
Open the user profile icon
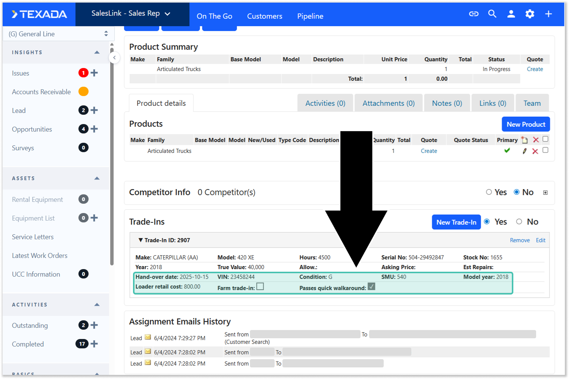point(511,14)
